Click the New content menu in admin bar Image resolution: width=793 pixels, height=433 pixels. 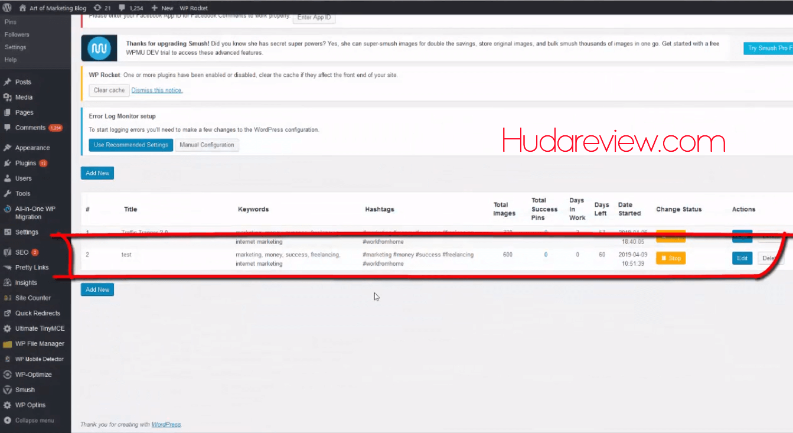[x=162, y=8]
